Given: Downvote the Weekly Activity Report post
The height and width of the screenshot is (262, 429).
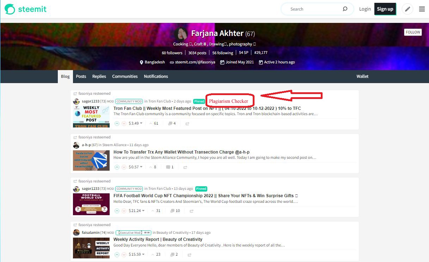Looking at the screenshot, I should 124,254.
